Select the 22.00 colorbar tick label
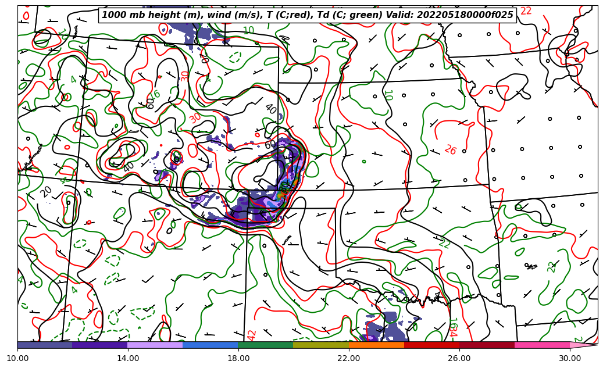 tap(349, 358)
